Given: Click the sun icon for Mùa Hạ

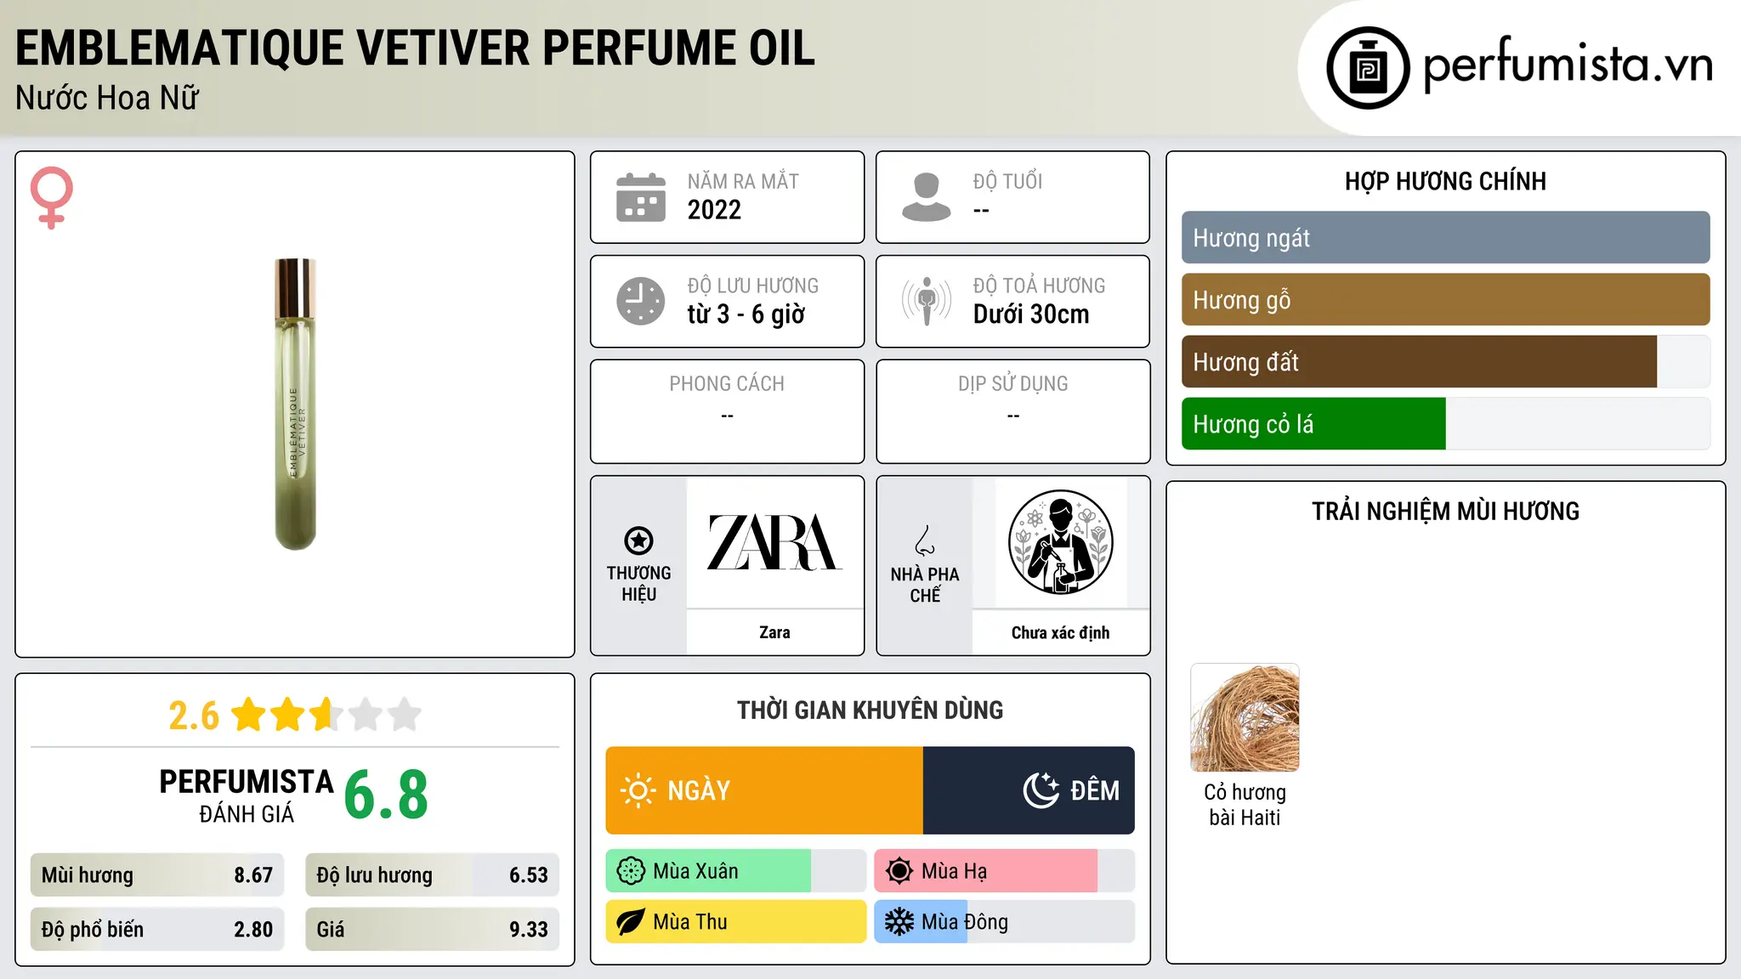Looking at the screenshot, I should pos(899,871).
